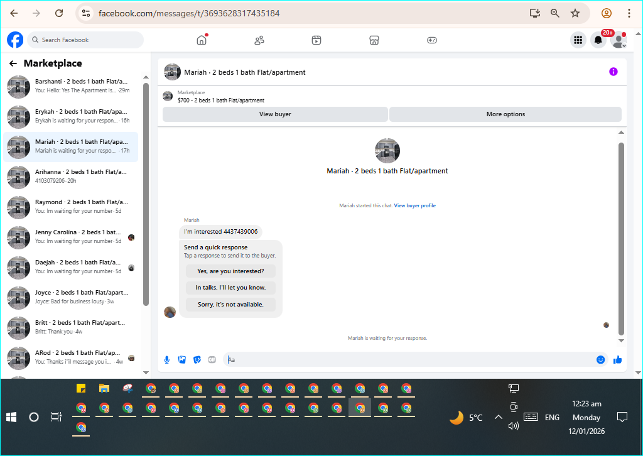Open the Windows action center notifications icon
Image resolution: width=643 pixels, height=456 pixels.
pos(622,418)
